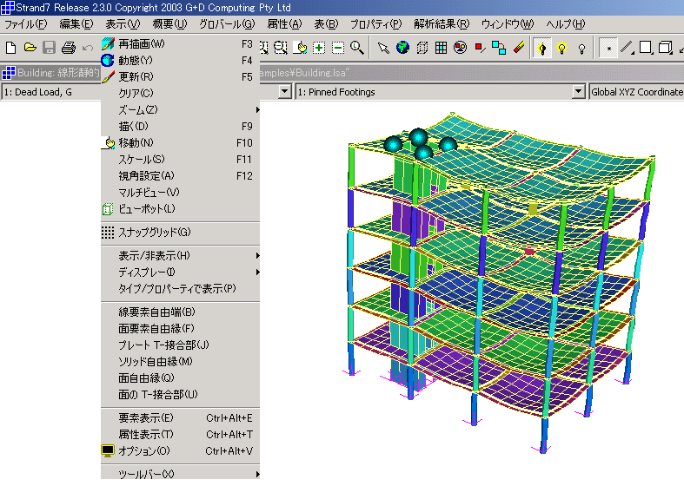Click the New file icon
684x486 pixels.
(11, 48)
